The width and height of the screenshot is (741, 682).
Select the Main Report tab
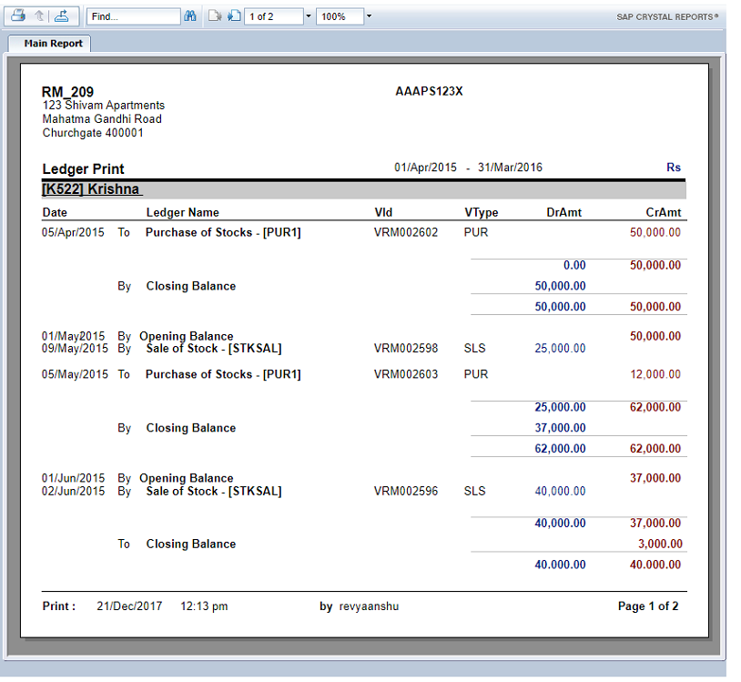pyautogui.click(x=50, y=44)
